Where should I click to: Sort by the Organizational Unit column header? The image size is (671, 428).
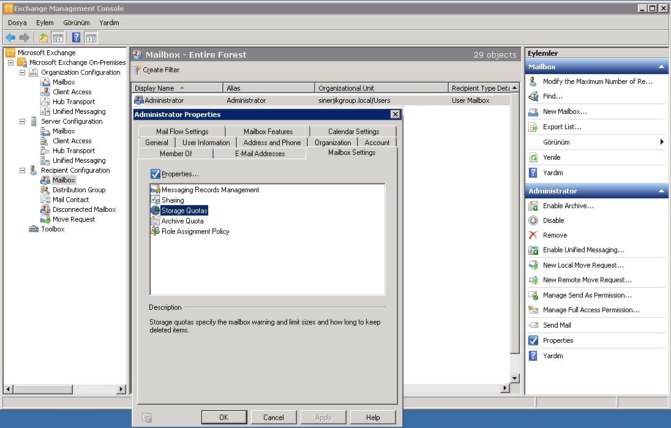click(381, 88)
